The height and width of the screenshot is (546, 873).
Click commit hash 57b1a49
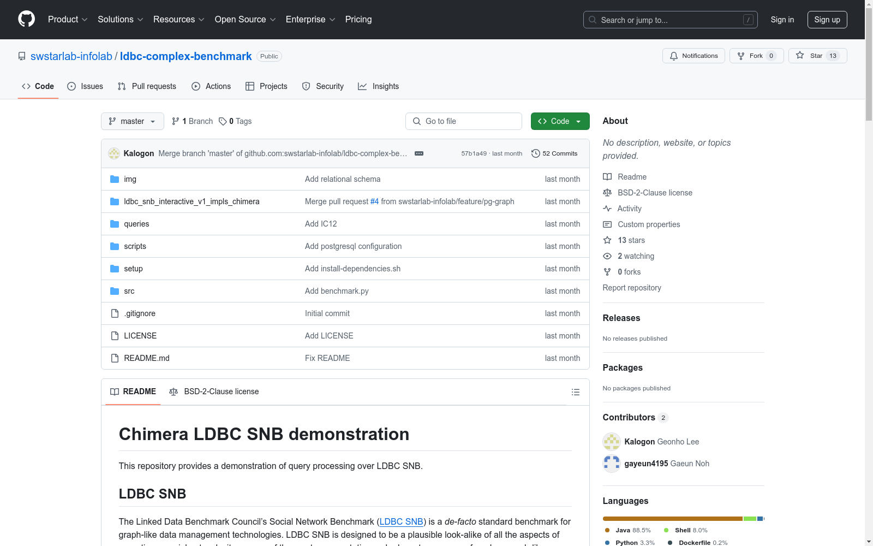[474, 153]
